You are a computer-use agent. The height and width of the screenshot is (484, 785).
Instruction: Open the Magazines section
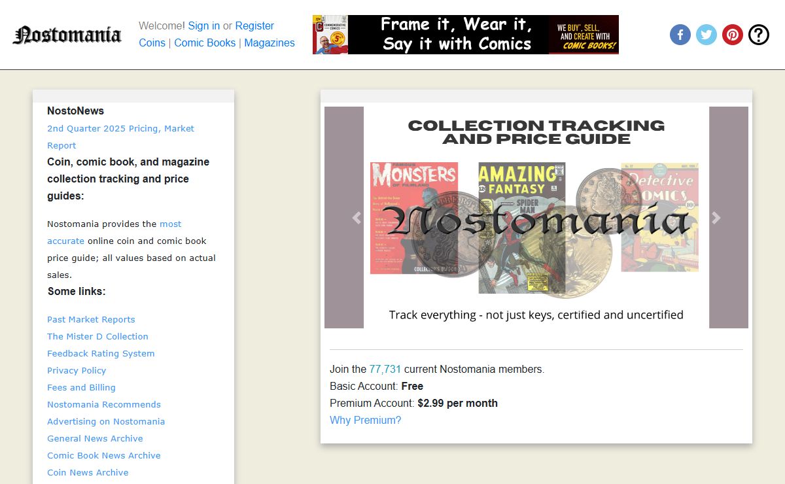coord(270,43)
